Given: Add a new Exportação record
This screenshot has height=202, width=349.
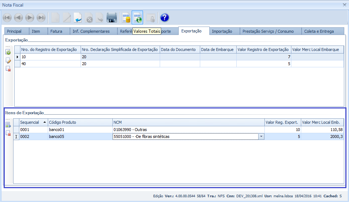Looking at the screenshot, I should 8,53.
